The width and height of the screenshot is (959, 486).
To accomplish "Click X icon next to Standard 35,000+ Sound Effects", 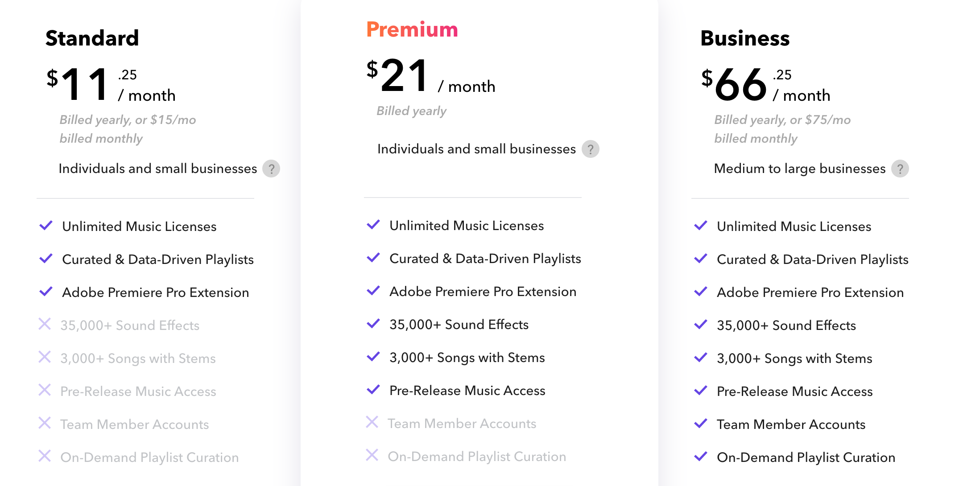I will 45,324.
